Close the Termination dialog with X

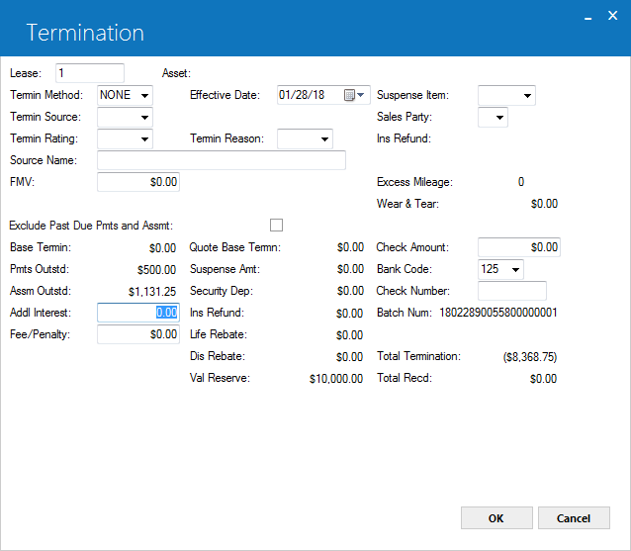click(612, 16)
